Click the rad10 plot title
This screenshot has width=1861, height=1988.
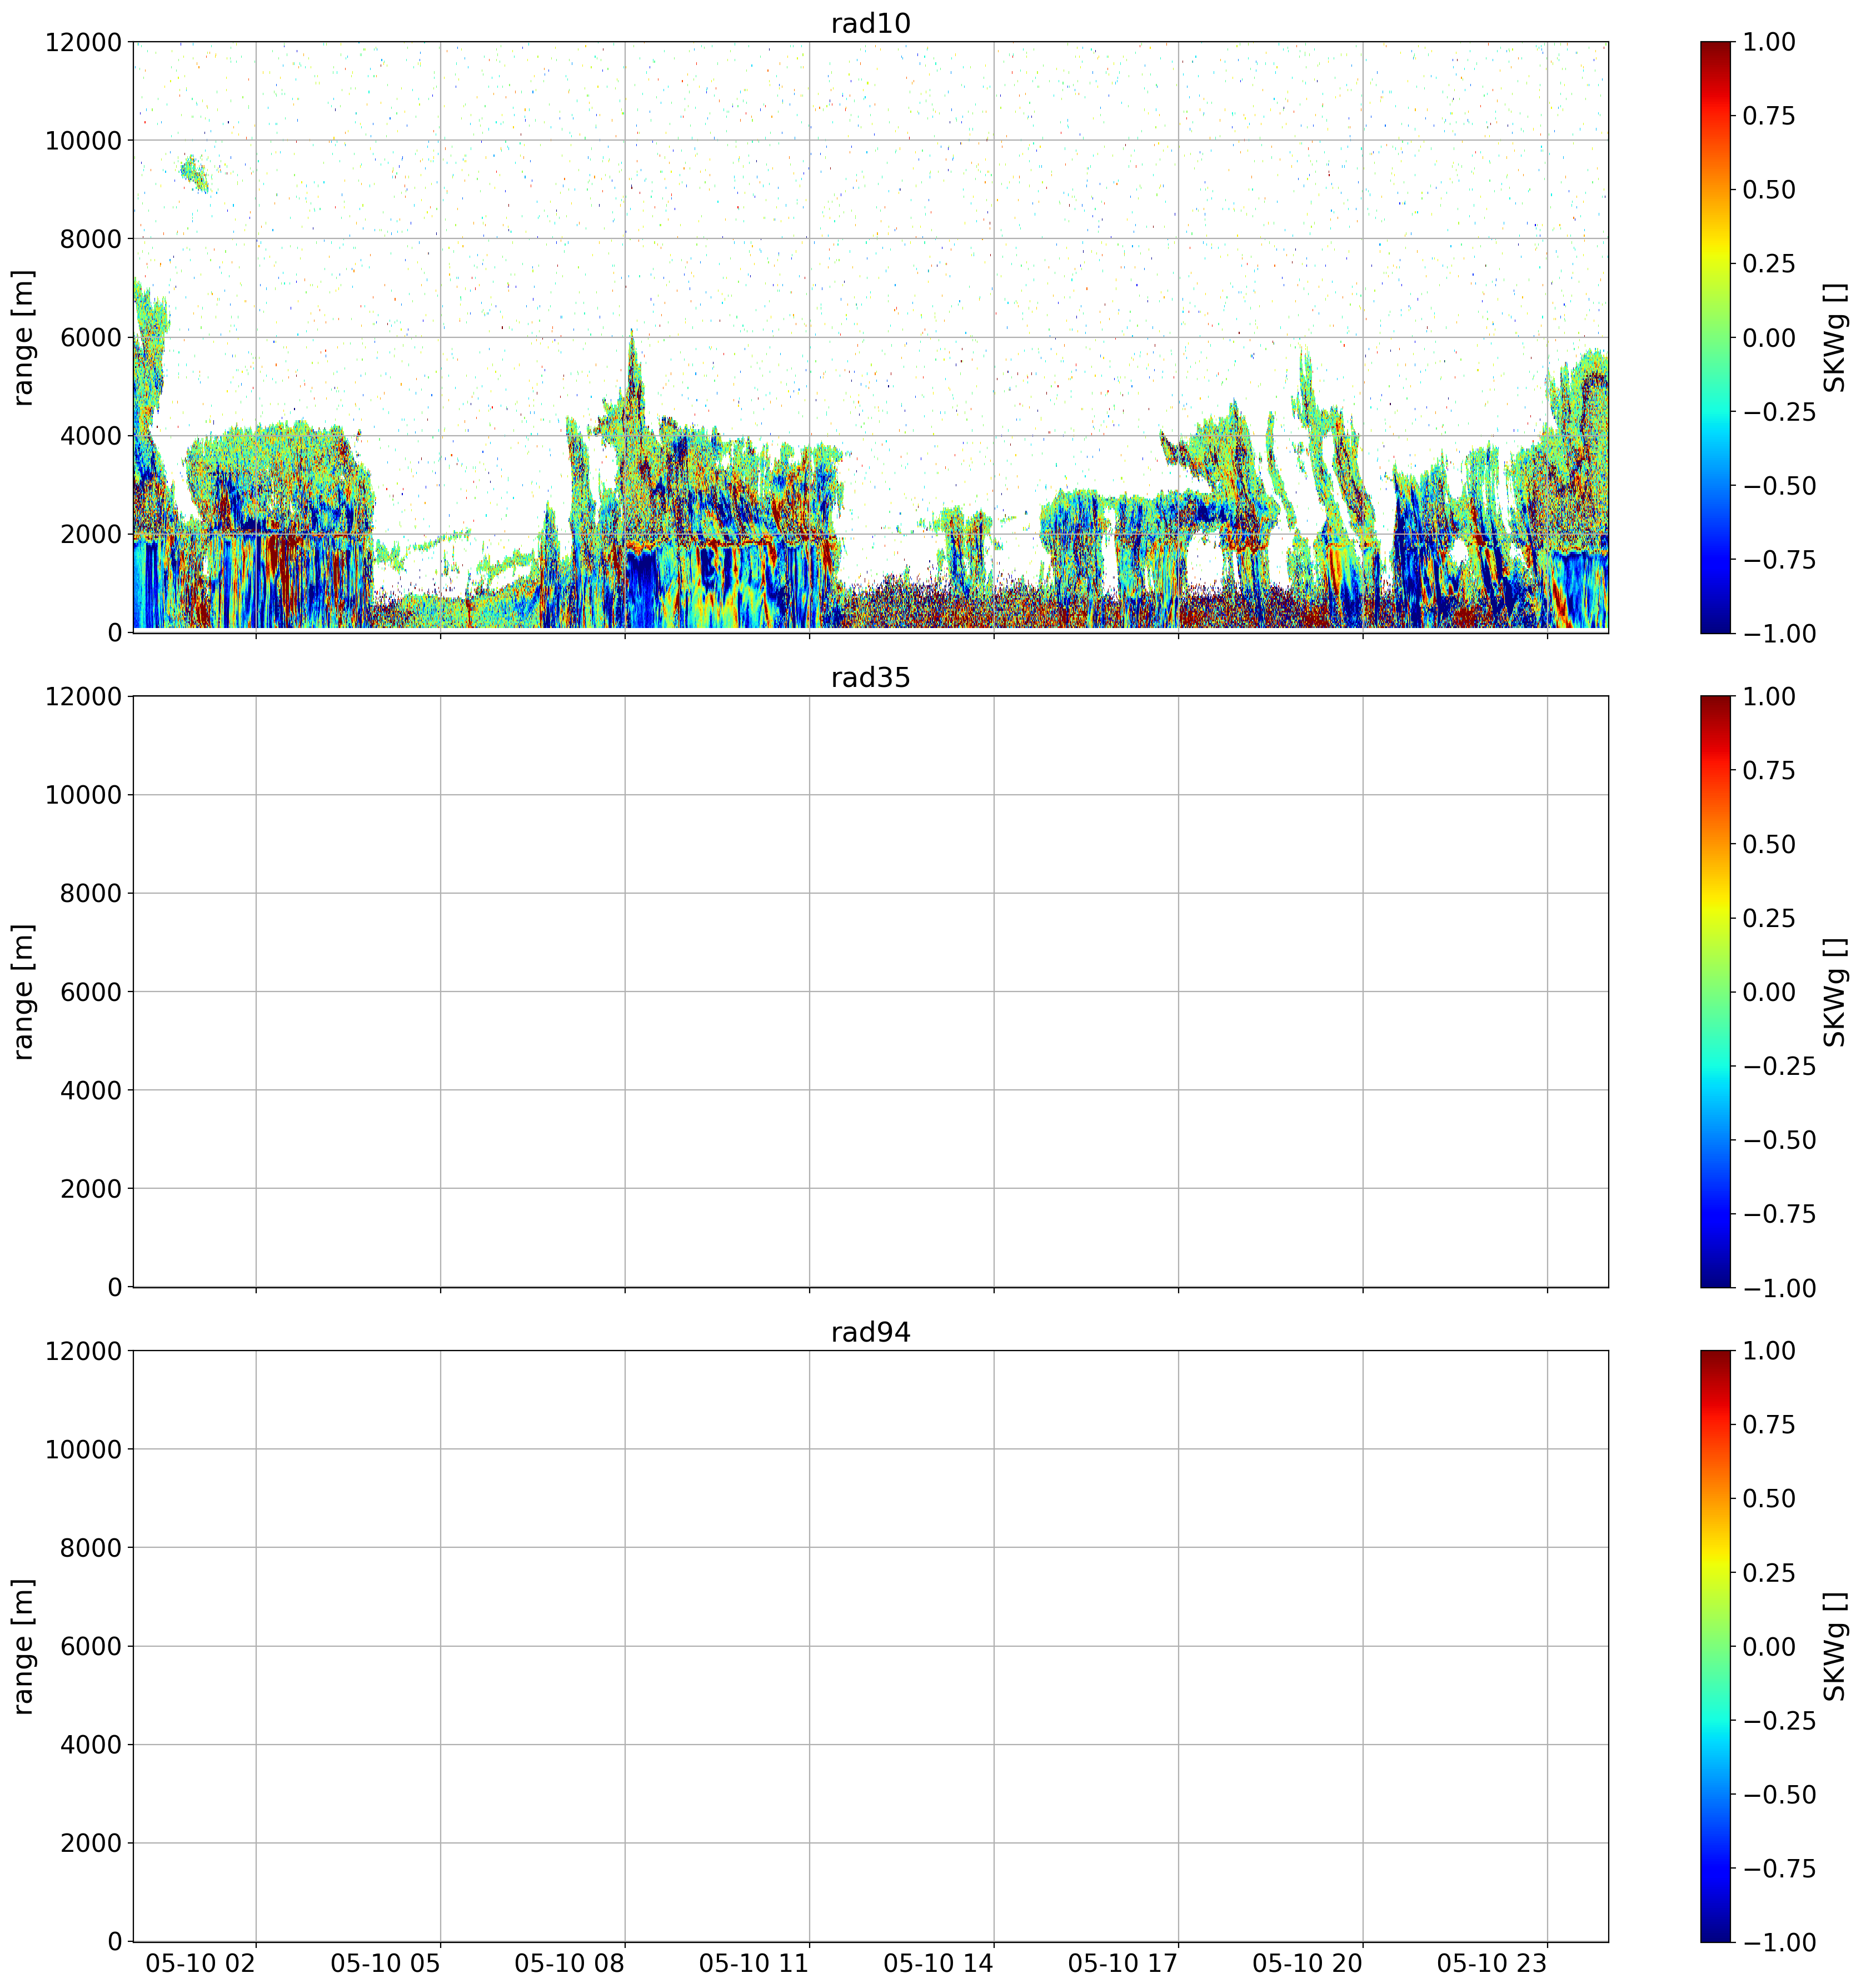(x=870, y=24)
